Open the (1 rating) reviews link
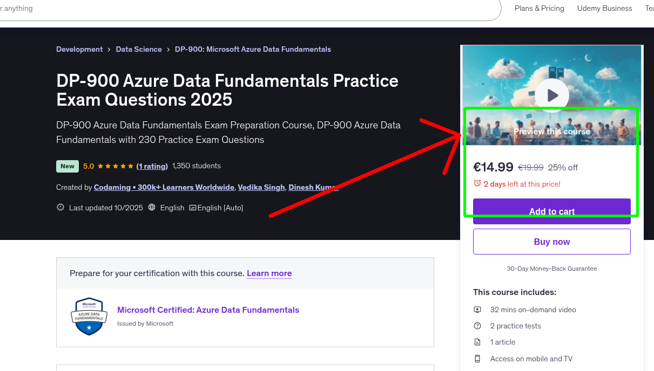 click(x=152, y=166)
